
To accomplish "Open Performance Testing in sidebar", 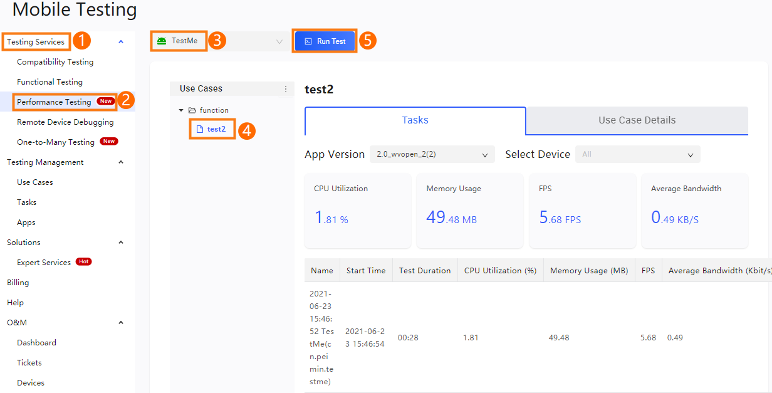I will pyautogui.click(x=54, y=102).
